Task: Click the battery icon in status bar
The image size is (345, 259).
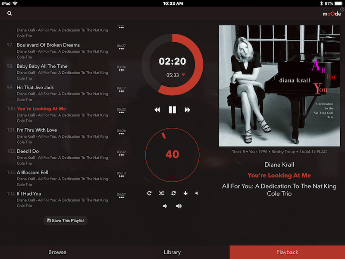Action: coord(339,3)
